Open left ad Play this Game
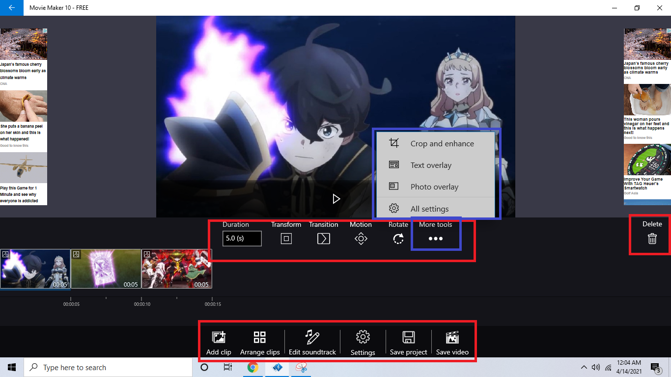The height and width of the screenshot is (377, 671). point(24,179)
